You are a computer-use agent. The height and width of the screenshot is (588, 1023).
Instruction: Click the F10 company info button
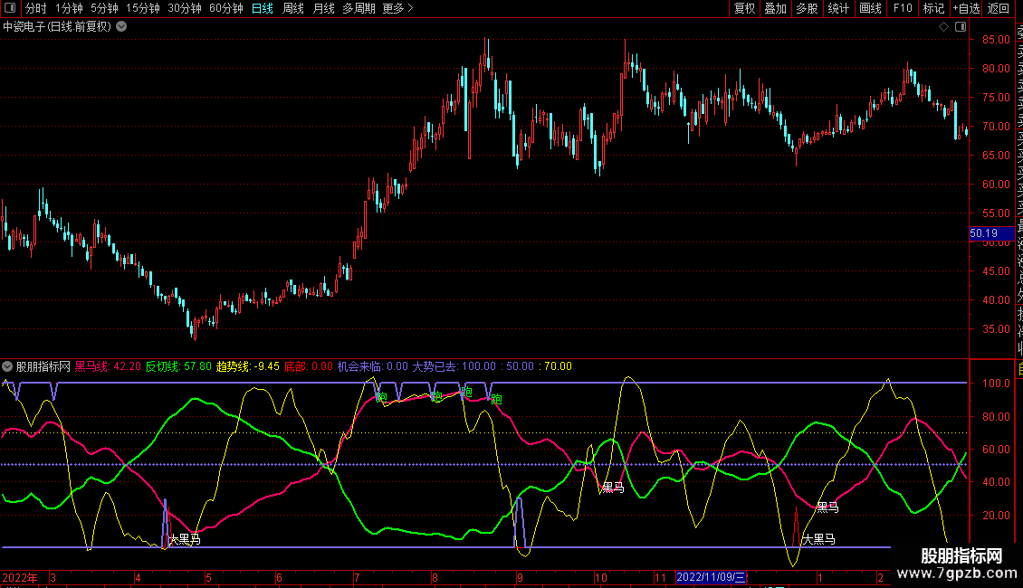(x=903, y=9)
